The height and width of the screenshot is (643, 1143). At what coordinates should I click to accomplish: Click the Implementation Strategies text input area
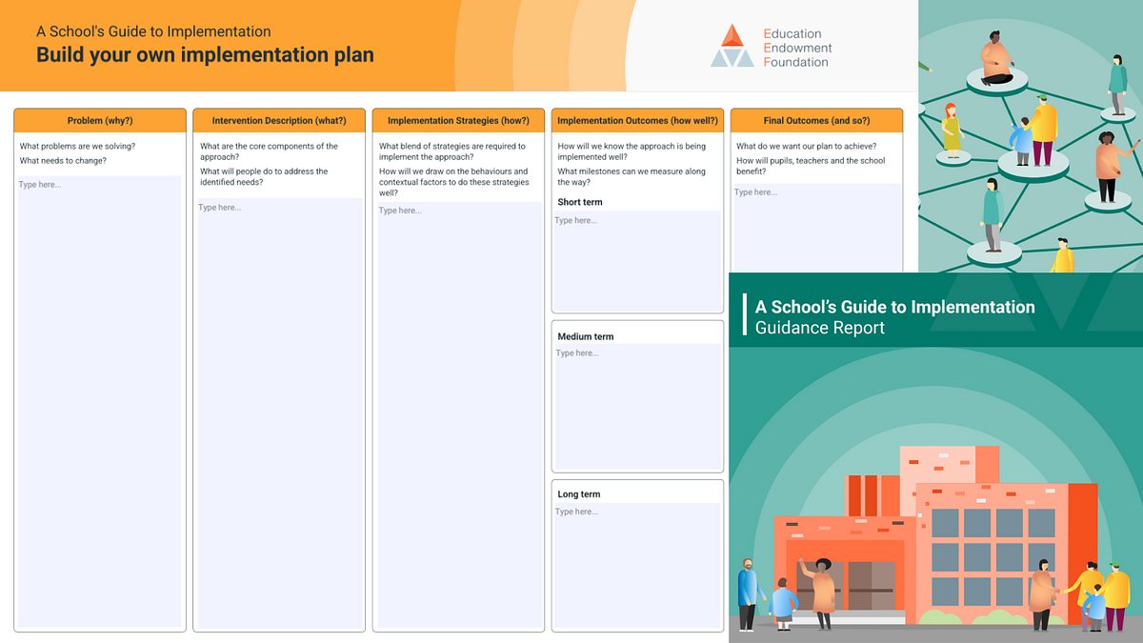click(459, 414)
